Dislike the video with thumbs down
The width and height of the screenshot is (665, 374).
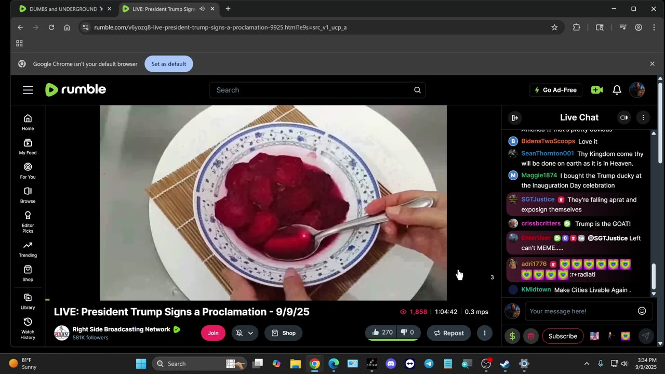click(407, 332)
